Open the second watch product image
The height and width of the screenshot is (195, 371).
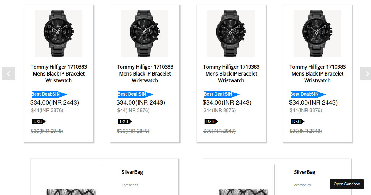[145, 33]
